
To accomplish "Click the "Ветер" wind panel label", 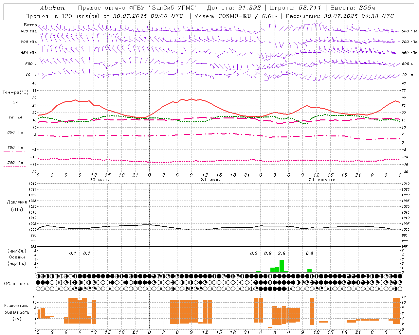I will (x=30, y=25).
